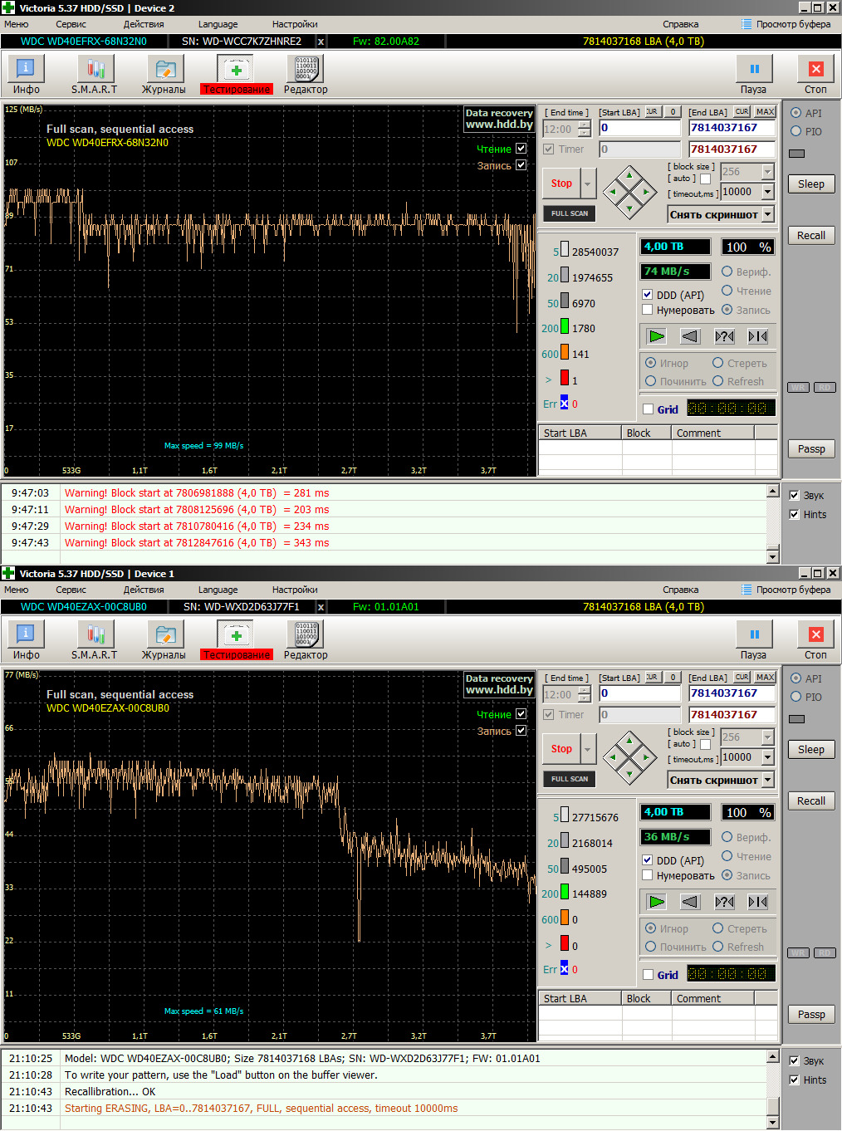Screen dimensions: 842x1131
Task: Click Стоп in Device 1 window
Action: coord(815,640)
